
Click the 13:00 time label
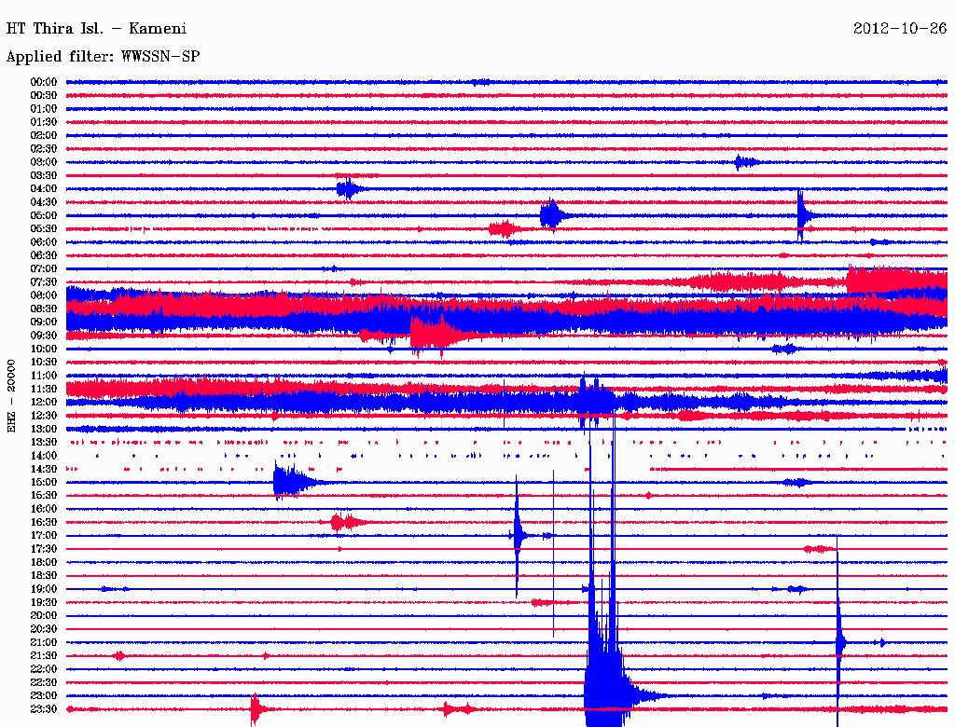[x=44, y=430]
